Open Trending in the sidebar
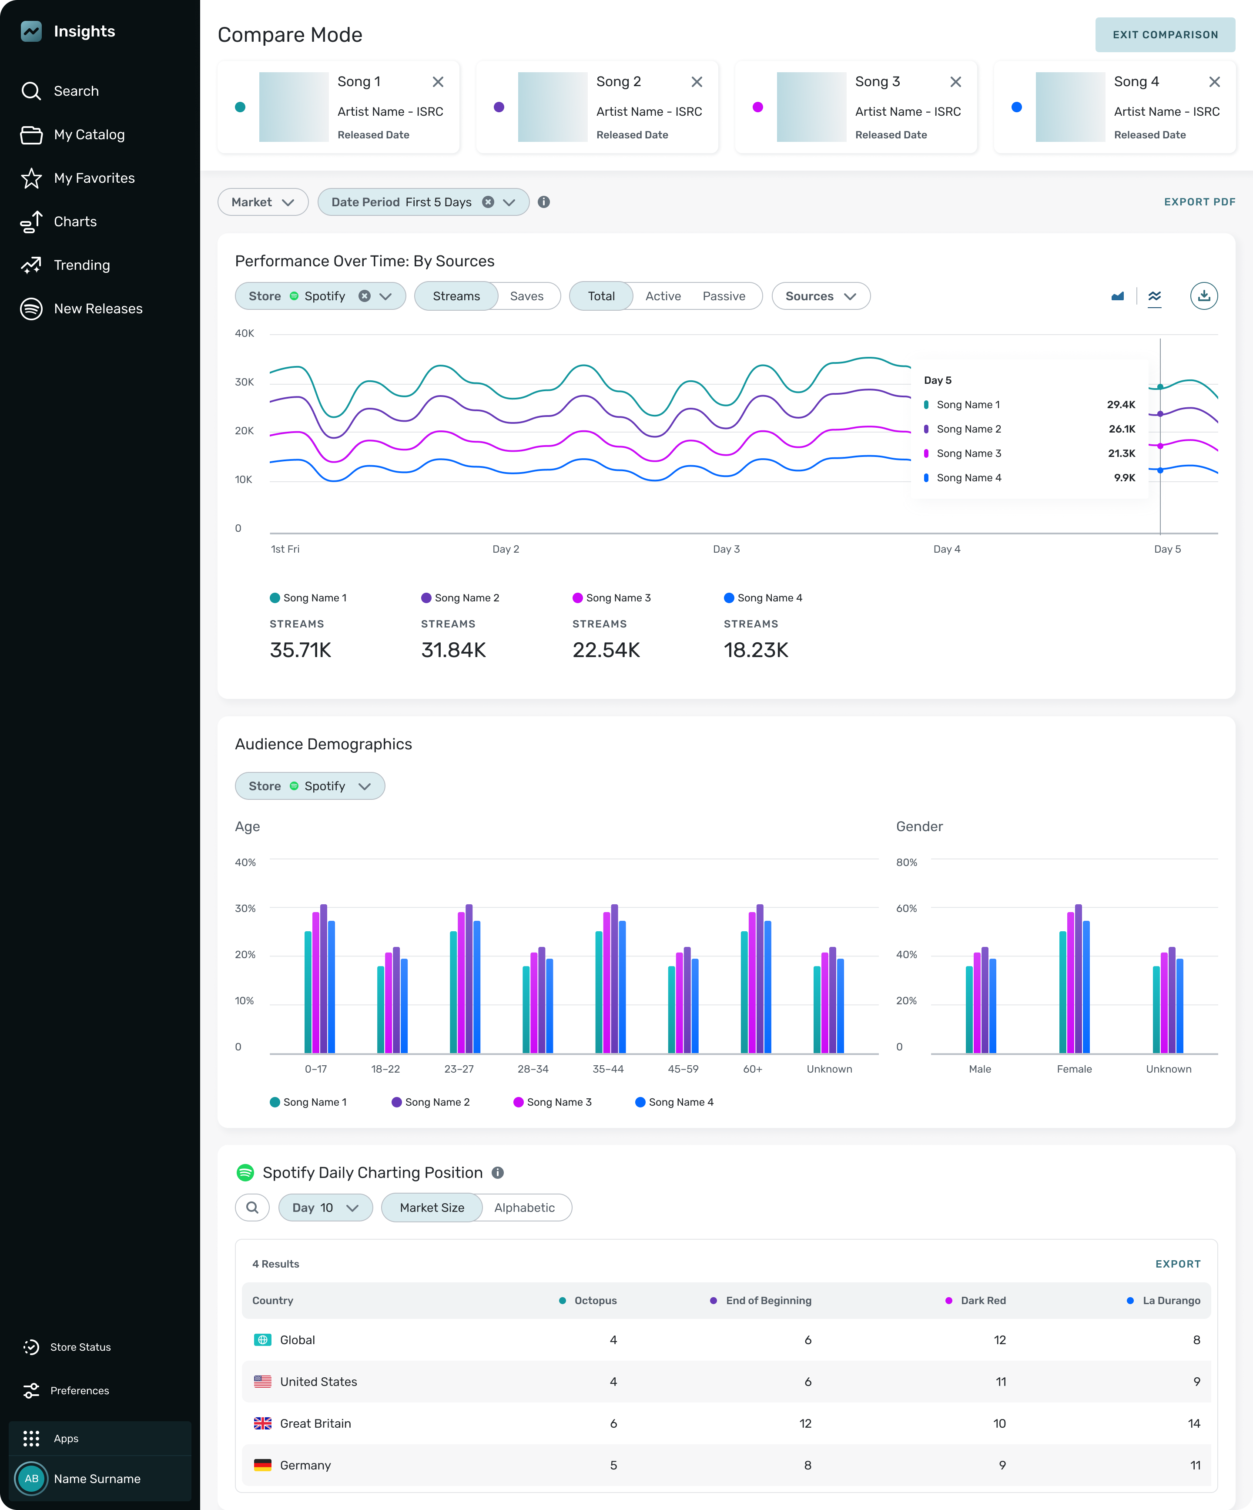Image resolution: width=1253 pixels, height=1510 pixels. coord(81,265)
